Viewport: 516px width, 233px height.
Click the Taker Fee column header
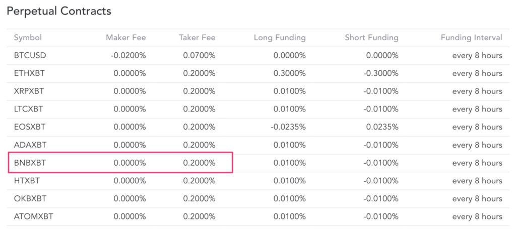[197, 38]
